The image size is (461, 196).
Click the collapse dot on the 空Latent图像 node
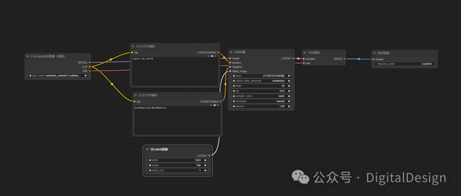coord(147,150)
